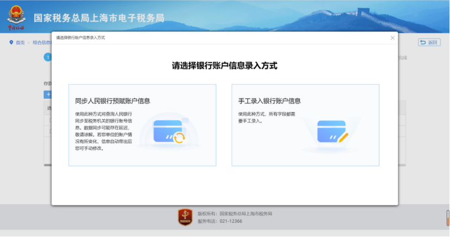Click the 国家税务总局上海市电子税务局 site title
Image resolution: width=450 pixels, height=237 pixels.
click(x=99, y=18)
